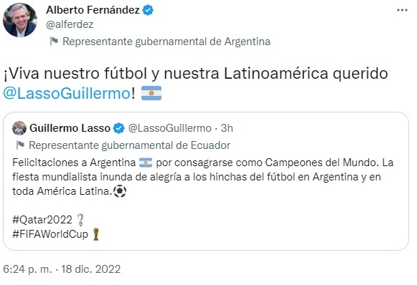The image size is (417, 285).
Task: Open the three-dot more options menu
Action: coord(402,10)
